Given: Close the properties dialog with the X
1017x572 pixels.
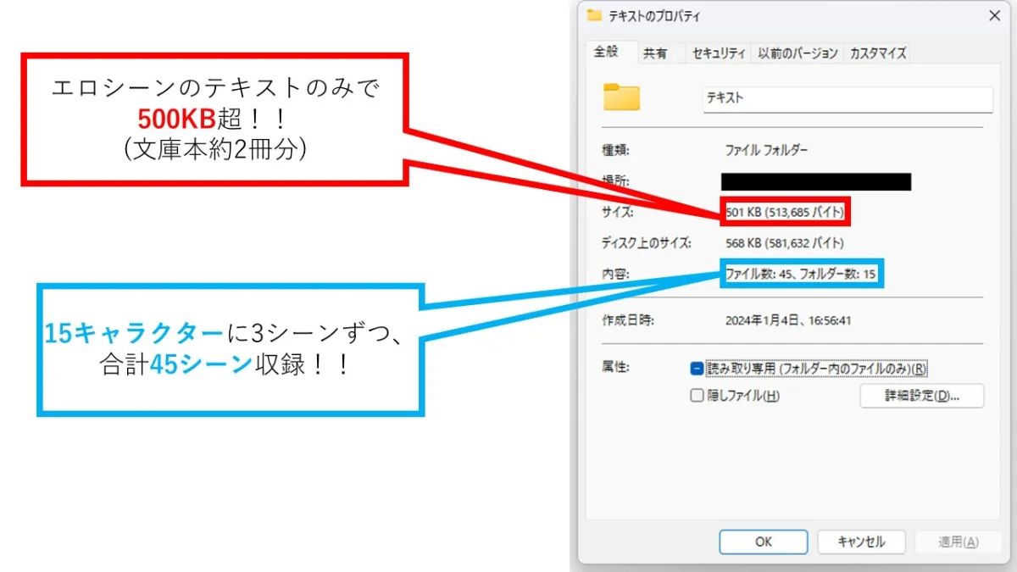Looking at the screenshot, I should [994, 15].
